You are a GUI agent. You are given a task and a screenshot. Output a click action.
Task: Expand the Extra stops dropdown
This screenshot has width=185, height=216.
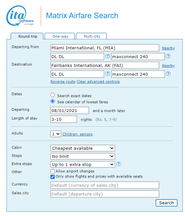(83, 164)
